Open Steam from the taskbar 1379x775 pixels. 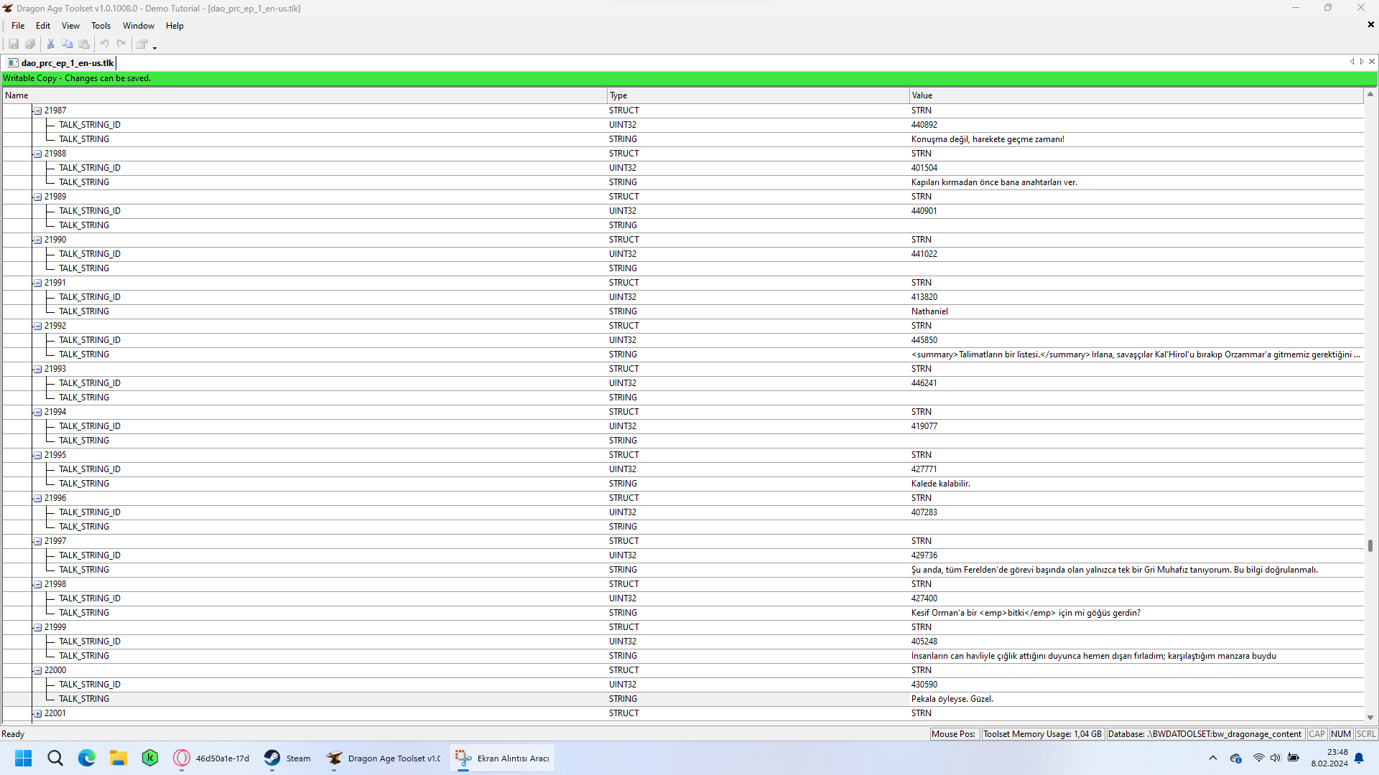tap(287, 758)
